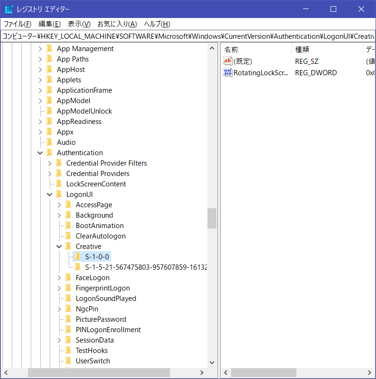Click the ClearAutologon folder icon
376x379 pixels.
pos(69,236)
